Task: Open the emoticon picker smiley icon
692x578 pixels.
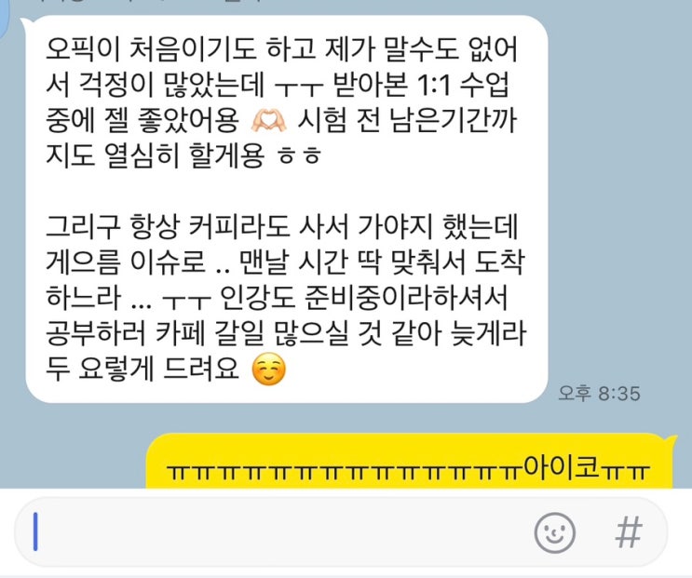Action: (x=554, y=533)
